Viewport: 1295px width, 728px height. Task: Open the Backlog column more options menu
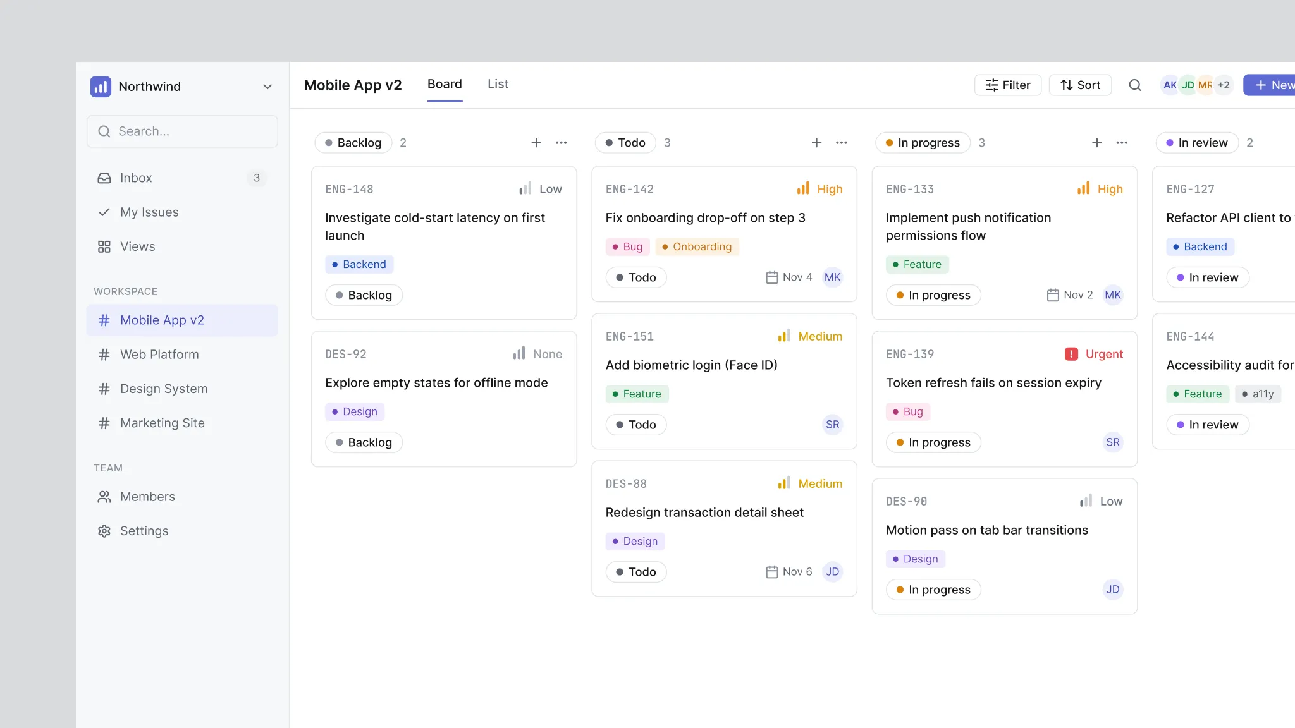[561, 143]
